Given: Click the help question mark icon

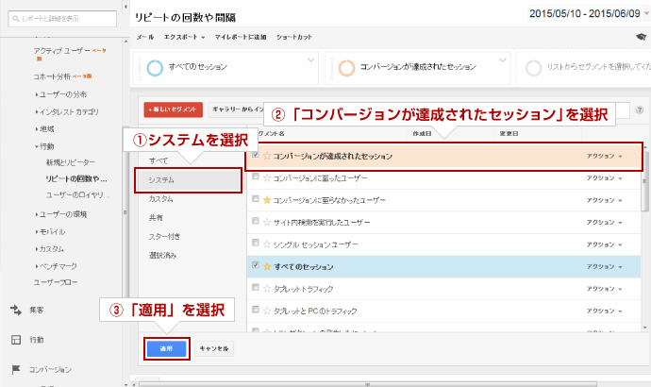Looking at the screenshot, I should pos(639,110).
